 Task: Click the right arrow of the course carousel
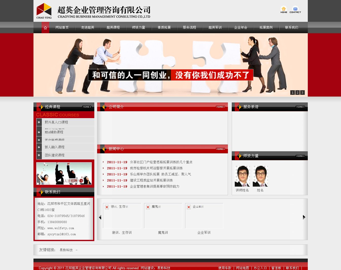(x=304, y=217)
